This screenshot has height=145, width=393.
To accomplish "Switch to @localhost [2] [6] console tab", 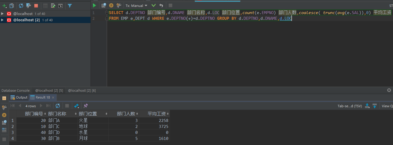I will [x=82, y=90].
